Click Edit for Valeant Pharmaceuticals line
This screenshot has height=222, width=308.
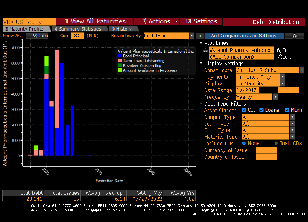(x=284, y=50)
